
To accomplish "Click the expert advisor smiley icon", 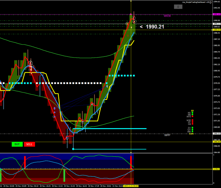I will click(x=211, y=2).
